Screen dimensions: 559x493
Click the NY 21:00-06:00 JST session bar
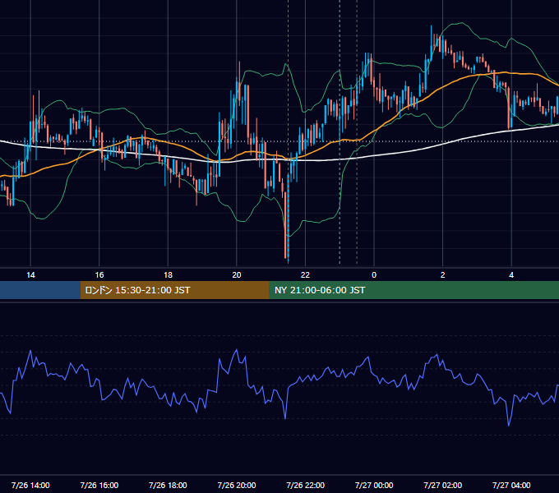click(413, 290)
